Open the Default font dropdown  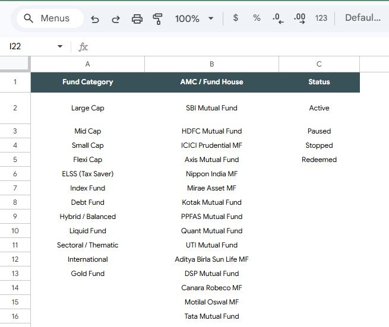[363, 18]
